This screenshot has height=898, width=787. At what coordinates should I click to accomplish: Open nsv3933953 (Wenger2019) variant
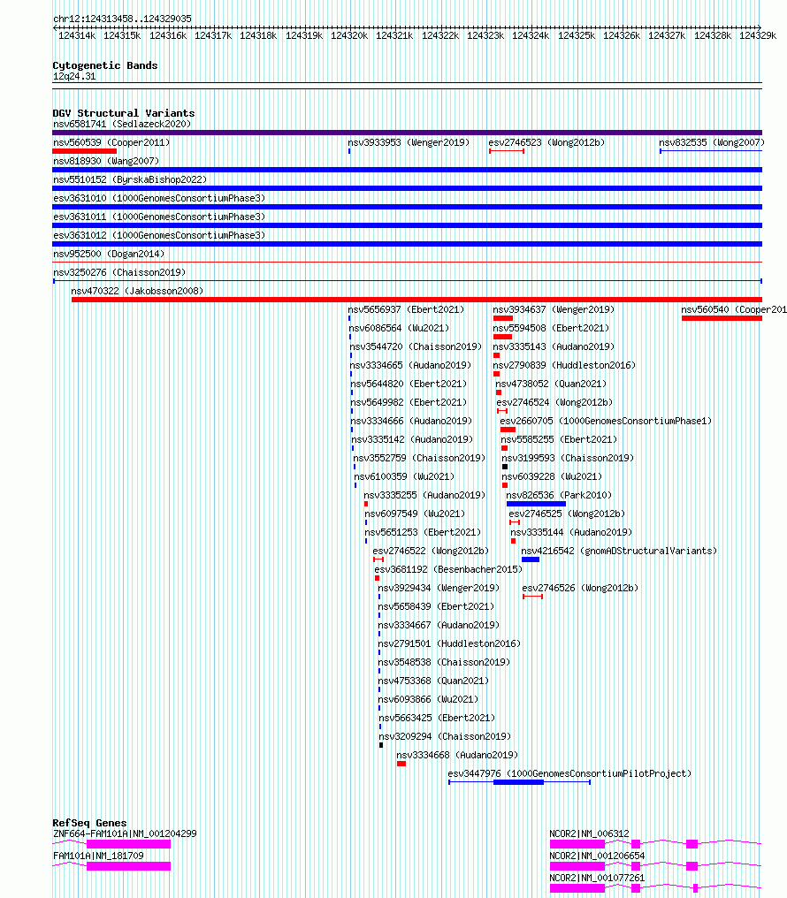[409, 142]
